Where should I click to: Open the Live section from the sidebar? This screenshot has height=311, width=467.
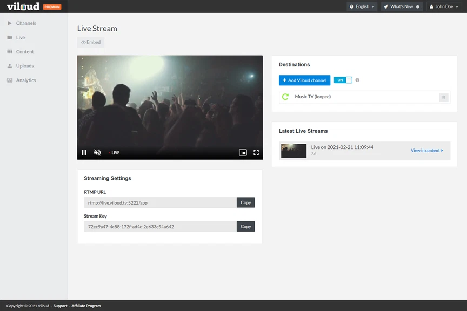pos(19,37)
